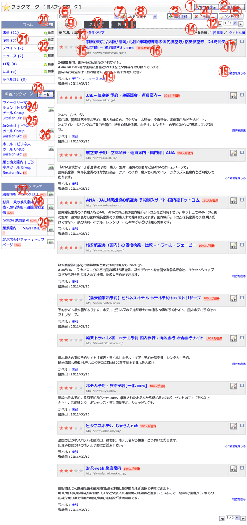Go to previous page using the bottom pager arrow
Viewport: 247px width, 525px height.
(222, 518)
